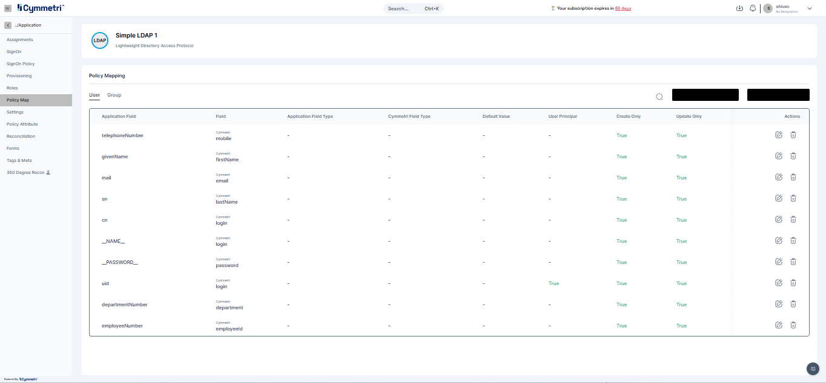The width and height of the screenshot is (826, 383).
Task: Edit the telephoneNumber mapping
Action: (x=779, y=135)
